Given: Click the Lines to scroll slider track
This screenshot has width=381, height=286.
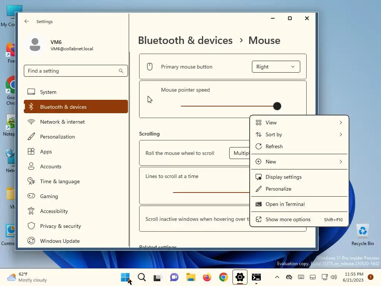Looking at the screenshot, I should tap(211, 193).
